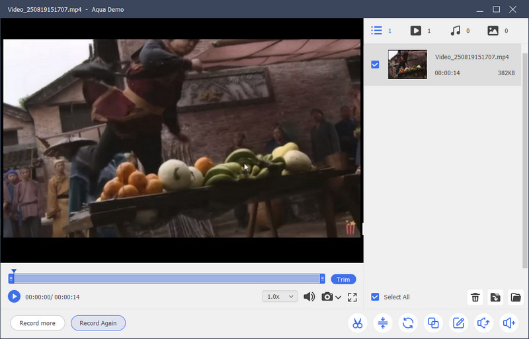This screenshot has height=339, width=529.
Task: Play the recorded video
Action: [x=14, y=297]
